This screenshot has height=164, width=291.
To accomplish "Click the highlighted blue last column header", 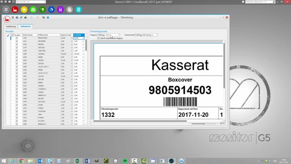I will click(x=79, y=35).
